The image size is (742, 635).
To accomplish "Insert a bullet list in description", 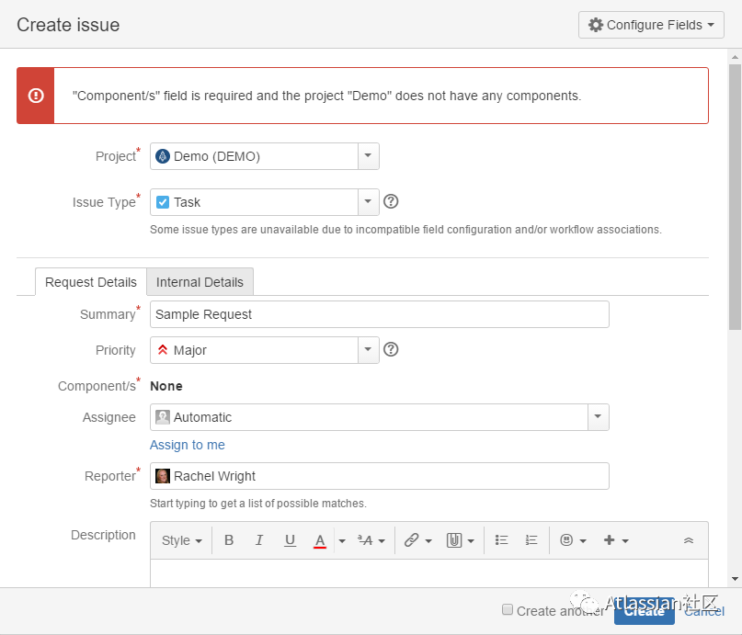I will (501, 540).
